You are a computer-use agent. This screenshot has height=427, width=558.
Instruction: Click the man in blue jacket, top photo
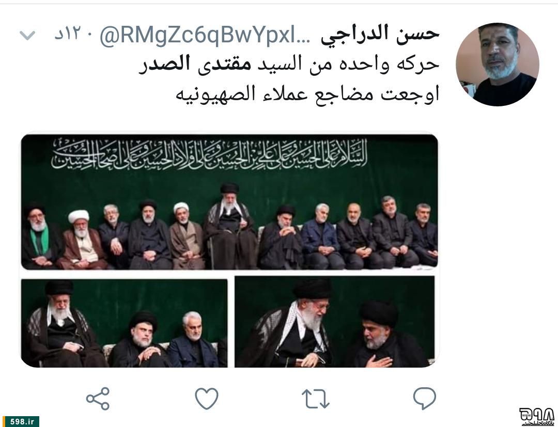[x=322, y=236]
